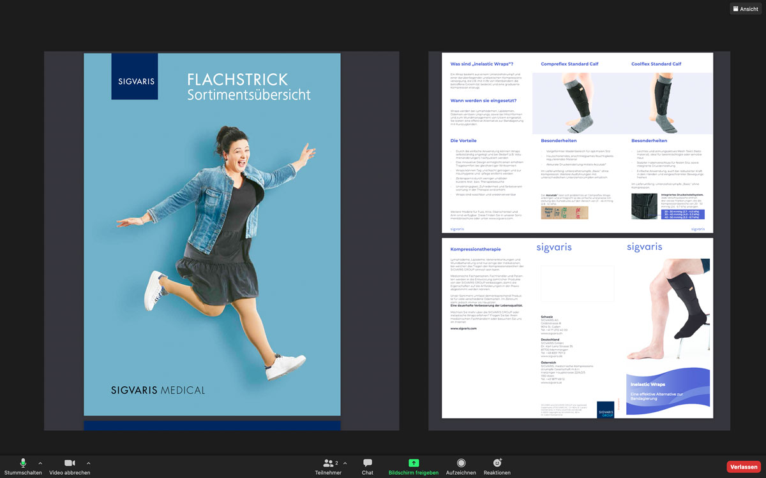Click the Kompressionstherapie heading

tap(476, 249)
